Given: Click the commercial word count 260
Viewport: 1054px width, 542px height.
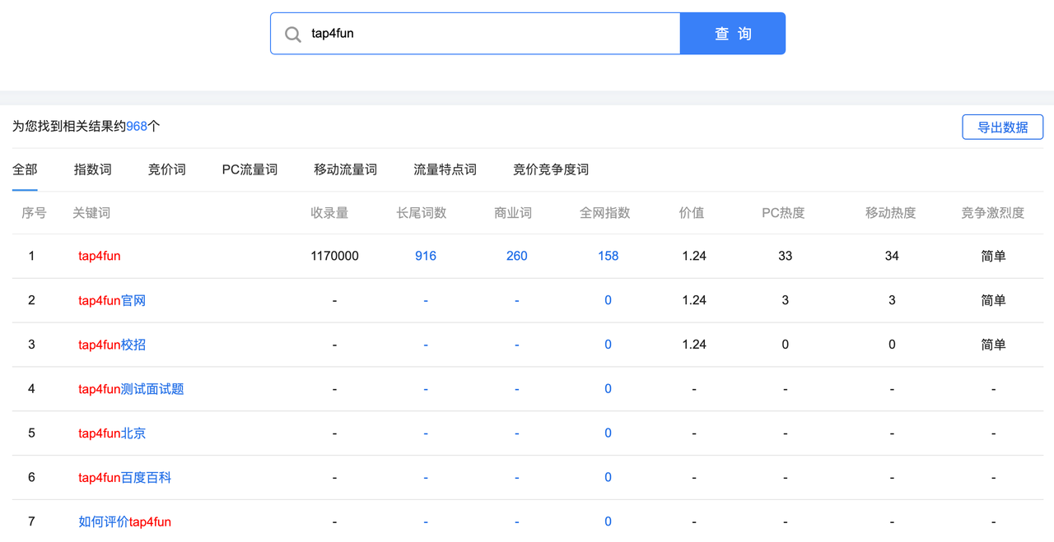Looking at the screenshot, I should point(516,256).
